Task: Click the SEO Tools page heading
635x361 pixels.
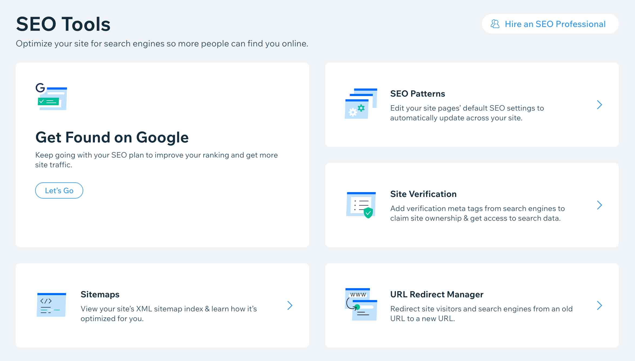Action: tap(63, 24)
